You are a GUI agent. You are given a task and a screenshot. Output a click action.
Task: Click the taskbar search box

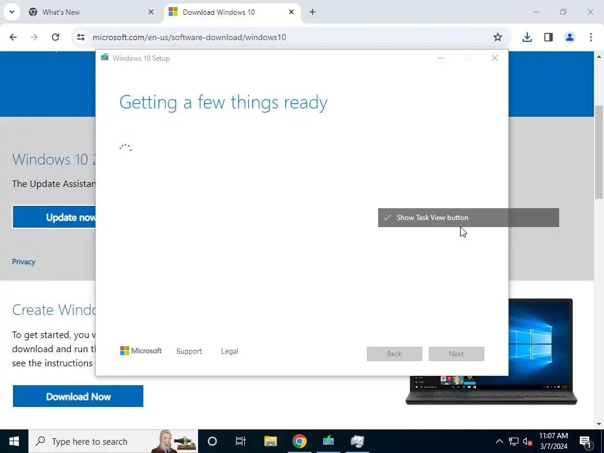click(x=113, y=441)
